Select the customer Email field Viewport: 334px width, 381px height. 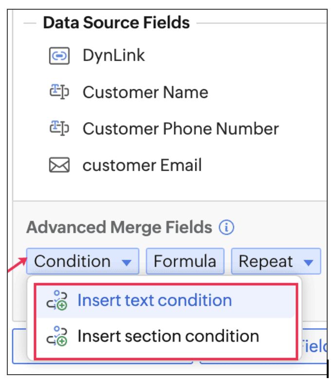[x=142, y=165]
